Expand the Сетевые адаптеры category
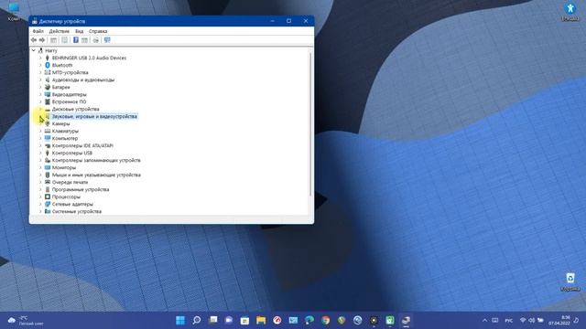 pos(40,204)
